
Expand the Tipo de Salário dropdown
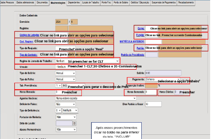pyautogui.click(x=65, y=73)
